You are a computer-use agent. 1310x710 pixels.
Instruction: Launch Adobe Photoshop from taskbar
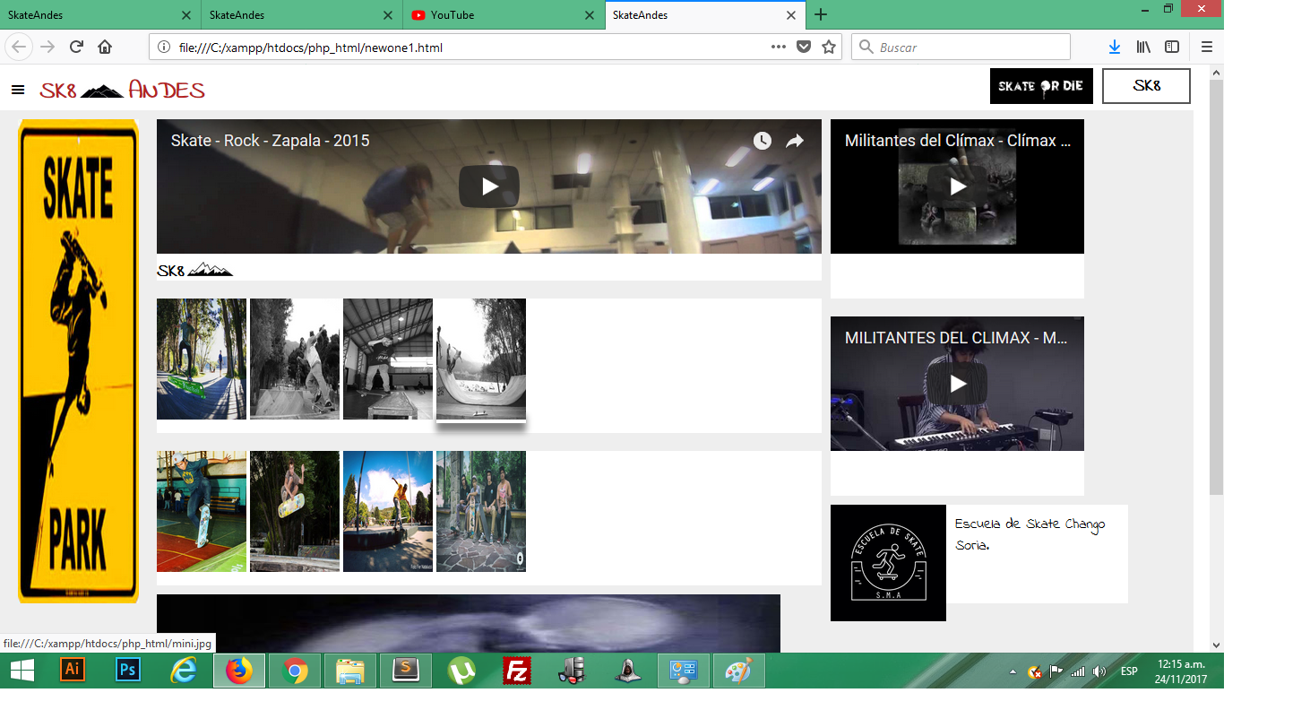[x=129, y=671]
